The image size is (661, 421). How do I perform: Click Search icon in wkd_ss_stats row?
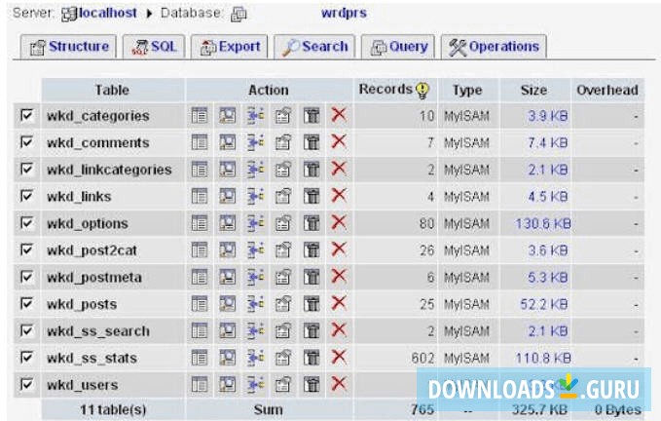227,359
